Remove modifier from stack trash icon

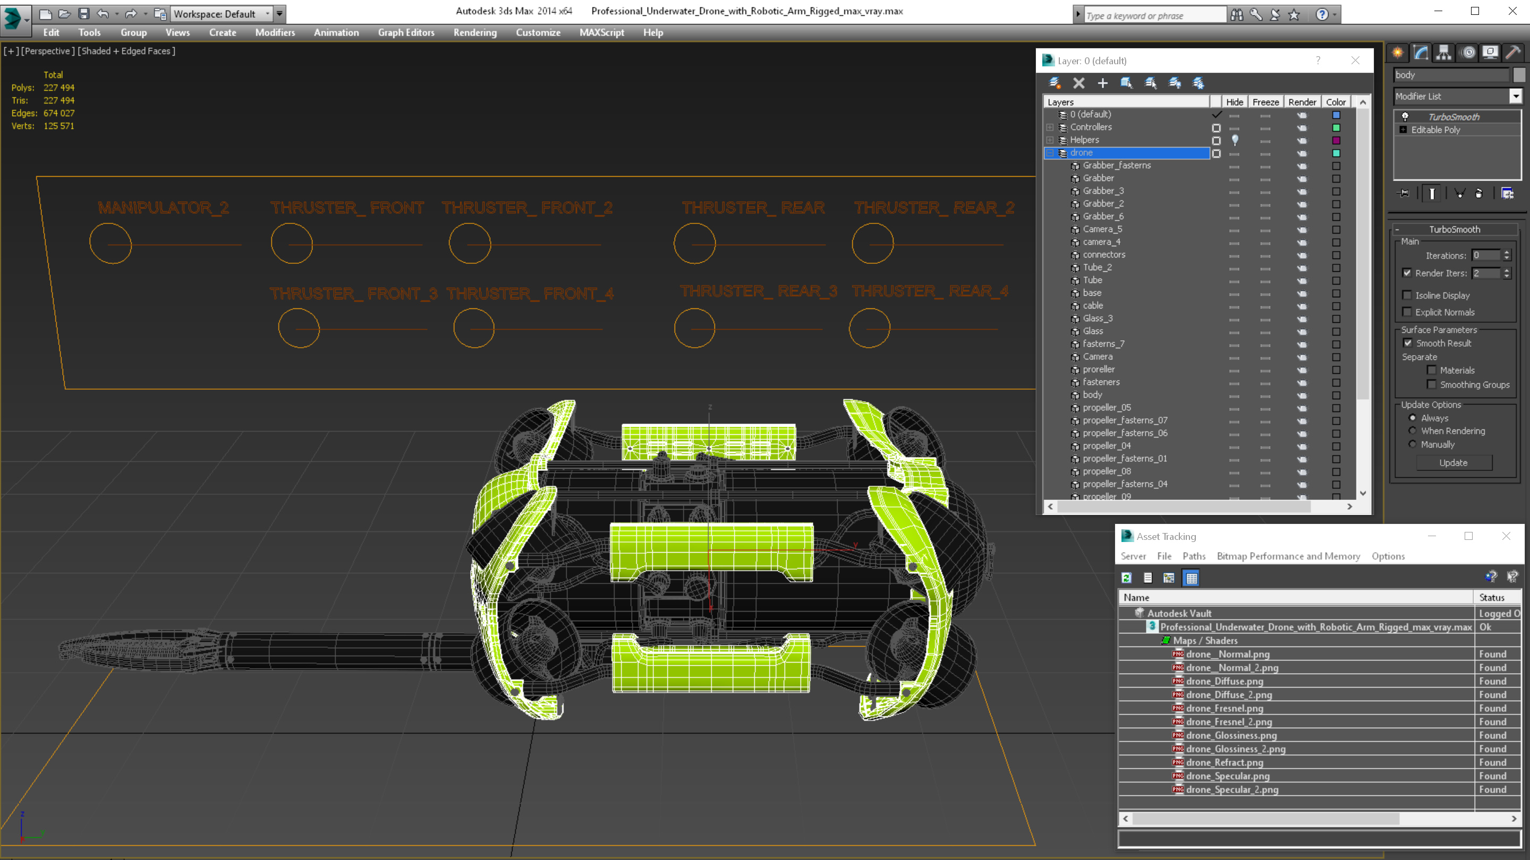1479,193
